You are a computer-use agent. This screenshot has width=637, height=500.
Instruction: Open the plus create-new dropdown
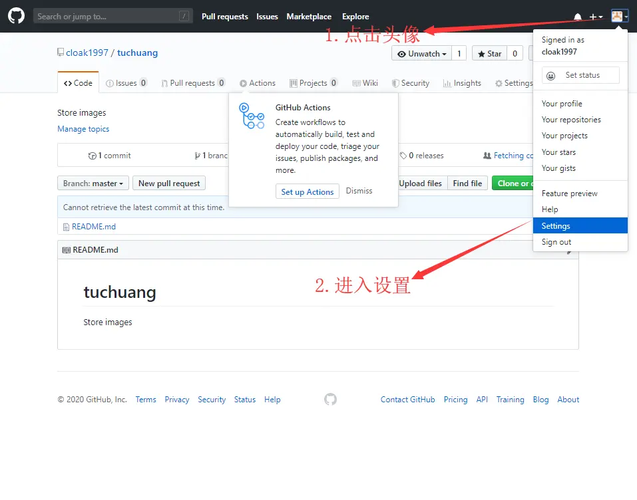596,17
